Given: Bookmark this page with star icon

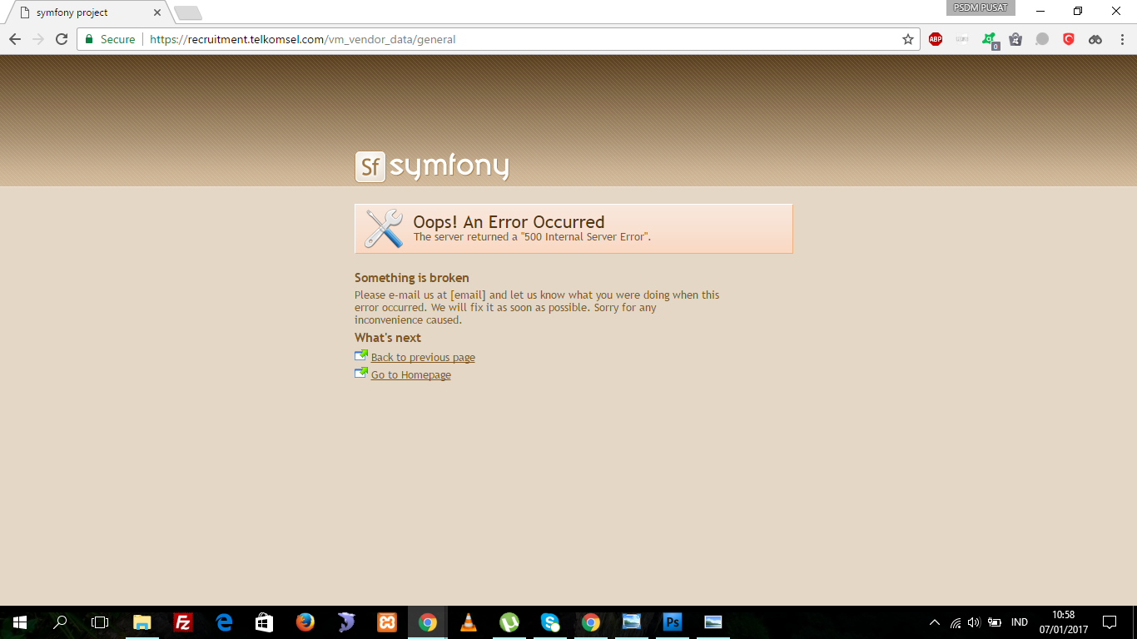Looking at the screenshot, I should [908, 39].
